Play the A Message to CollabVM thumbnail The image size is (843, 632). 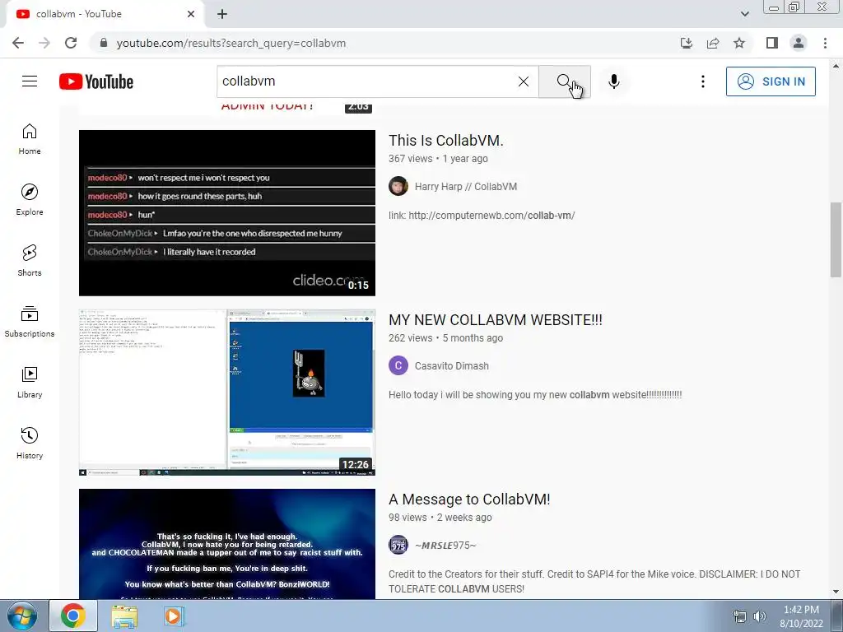click(x=227, y=544)
